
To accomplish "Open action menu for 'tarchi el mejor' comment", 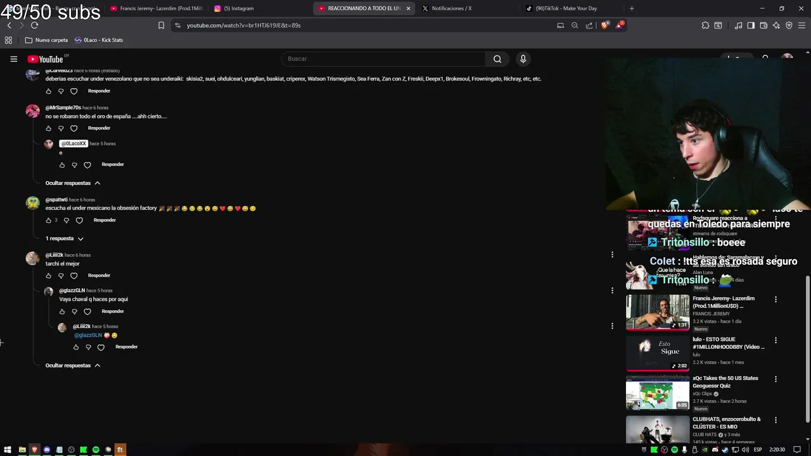I will coord(612,255).
